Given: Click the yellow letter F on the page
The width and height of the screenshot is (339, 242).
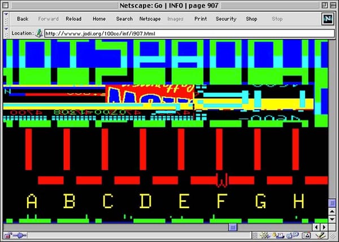Looking at the screenshot, I should [222, 201].
